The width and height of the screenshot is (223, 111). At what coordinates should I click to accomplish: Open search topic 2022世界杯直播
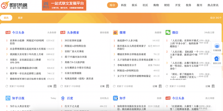coord(73,41)
